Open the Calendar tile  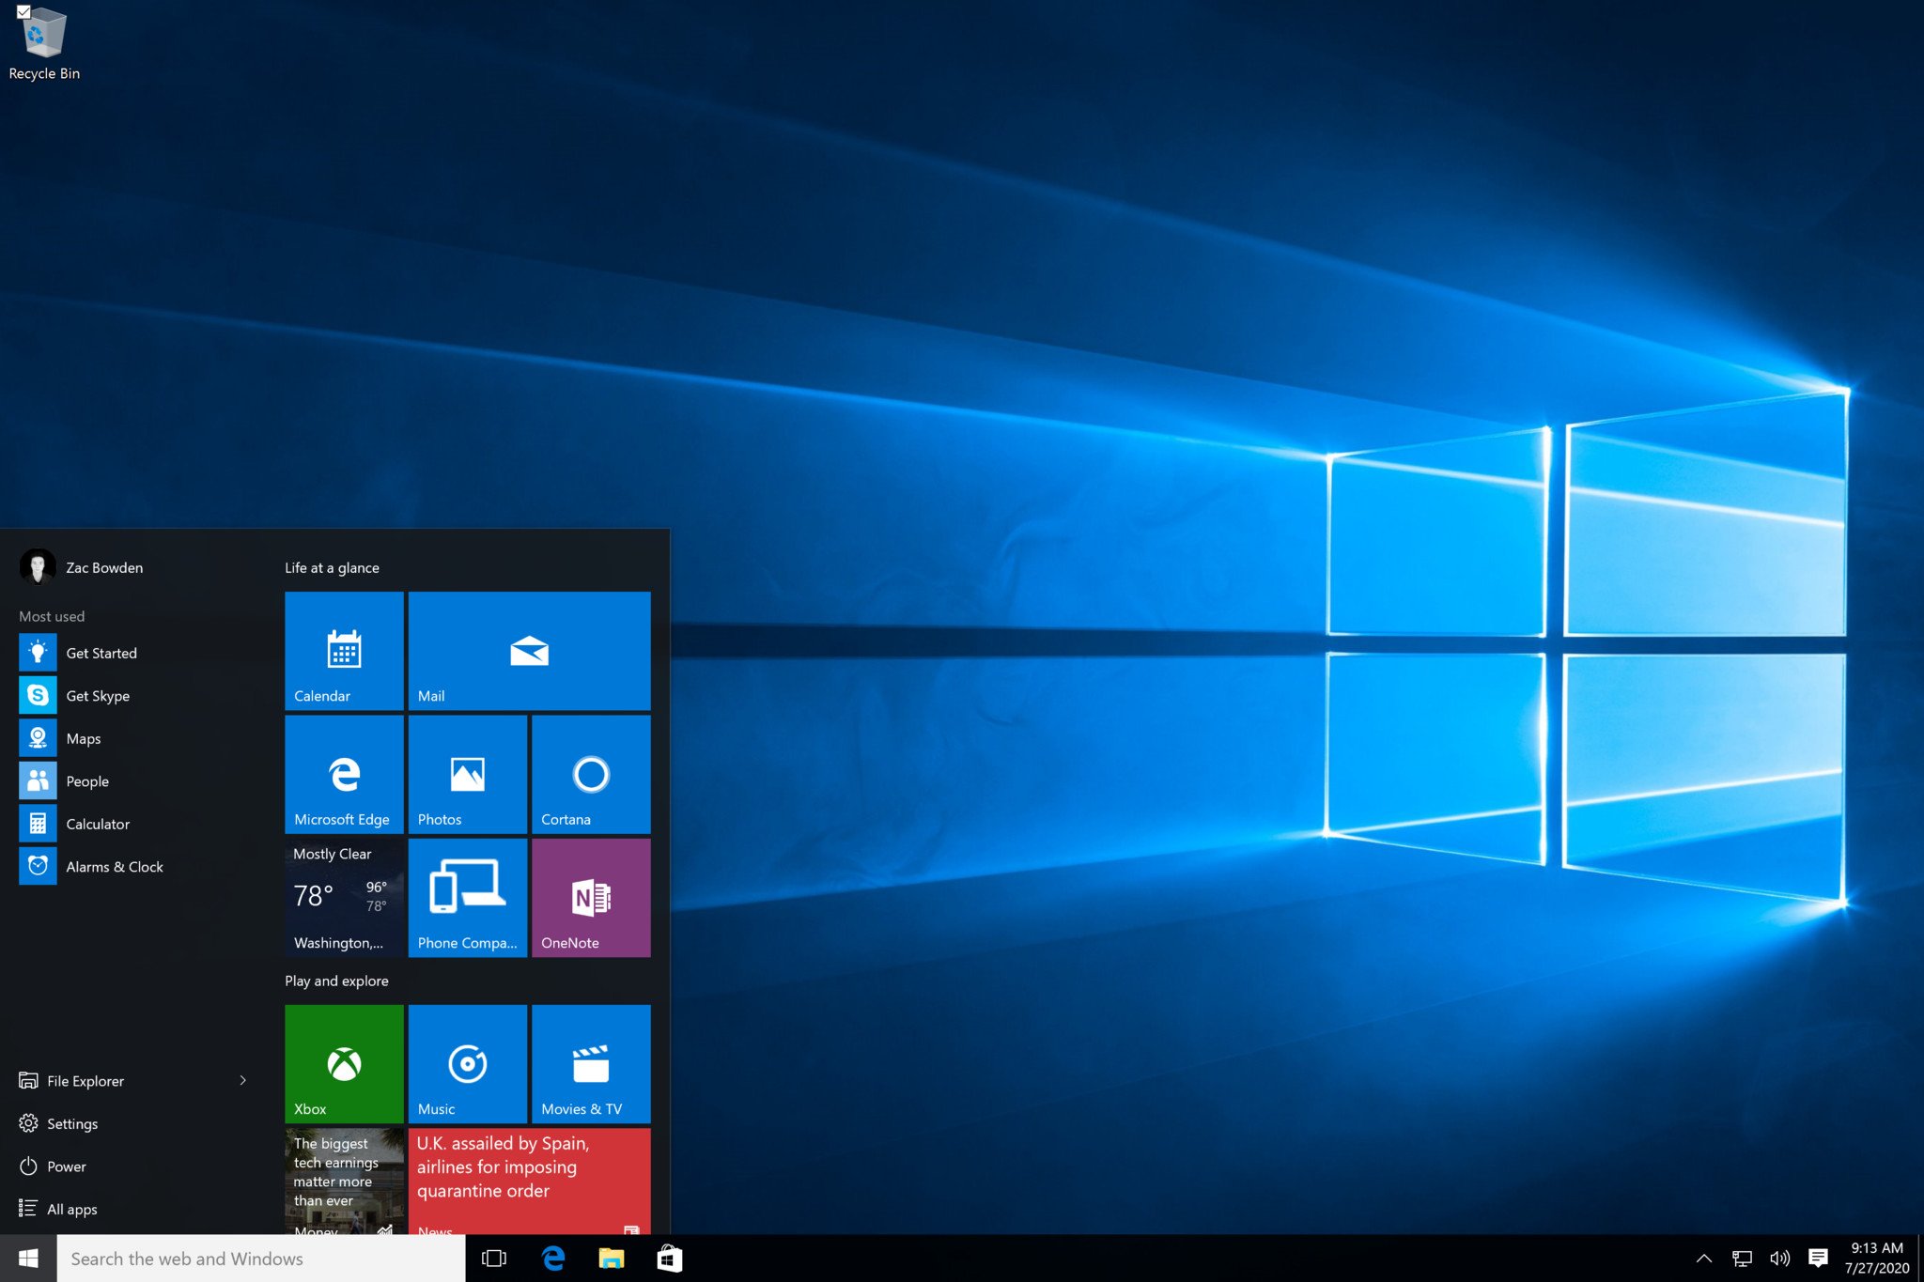pos(344,650)
